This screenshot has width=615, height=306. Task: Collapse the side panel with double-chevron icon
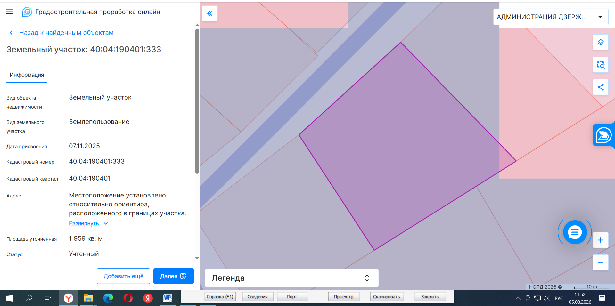[x=210, y=13]
